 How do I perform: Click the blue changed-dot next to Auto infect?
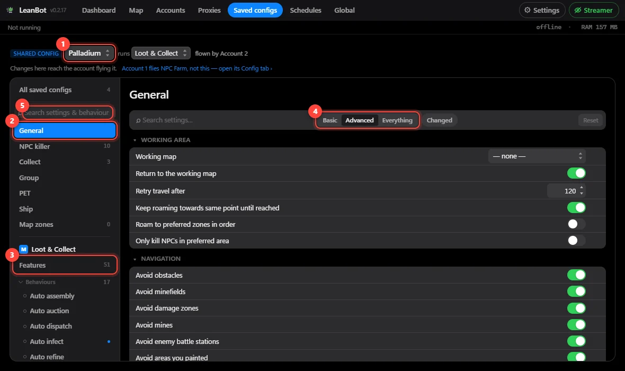(x=109, y=341)
